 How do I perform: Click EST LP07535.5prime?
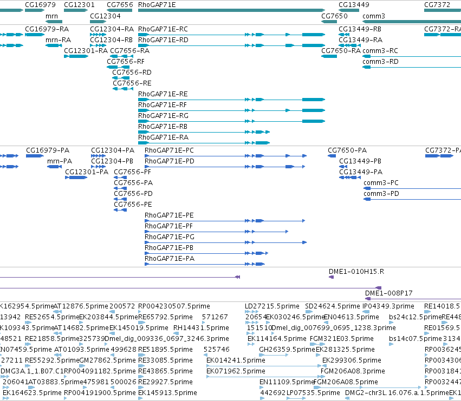pos(296,399)
